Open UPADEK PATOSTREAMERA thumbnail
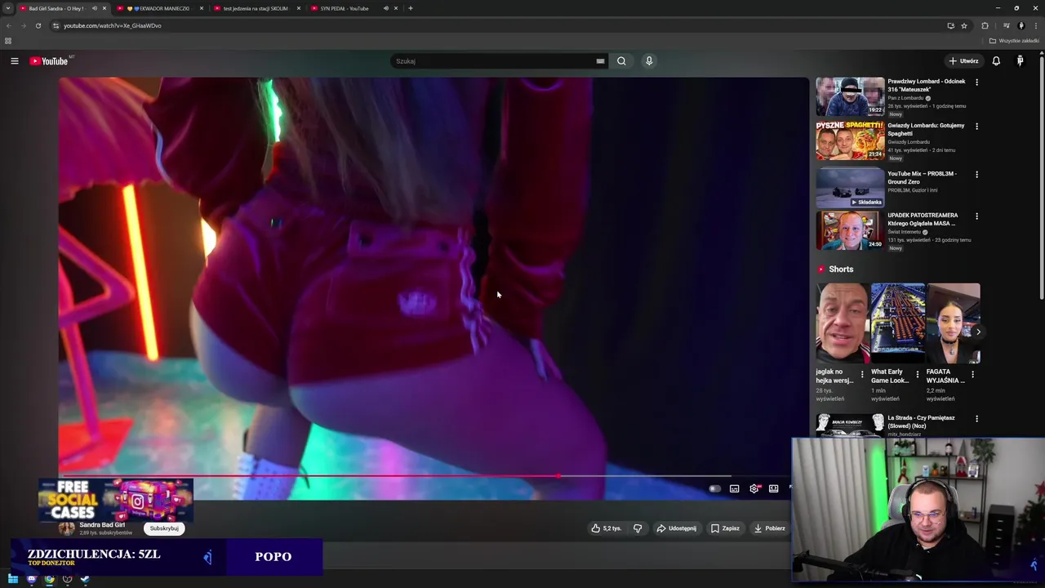Viewport: 1045px width, 588px height. coord(850,230)
